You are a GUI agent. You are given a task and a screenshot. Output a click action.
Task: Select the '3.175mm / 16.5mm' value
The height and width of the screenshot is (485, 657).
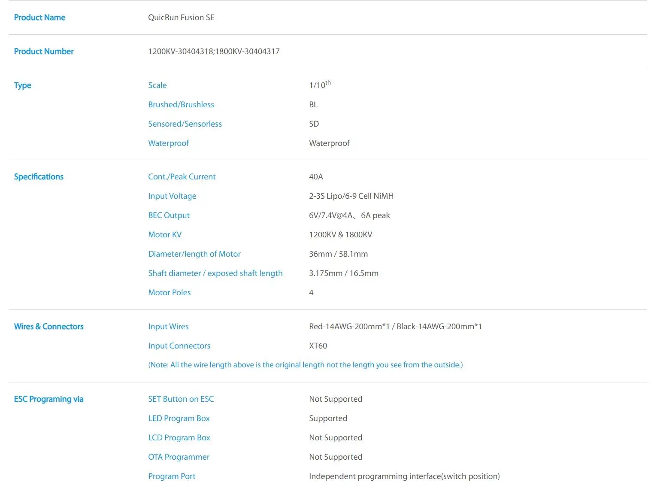[344, 273]
